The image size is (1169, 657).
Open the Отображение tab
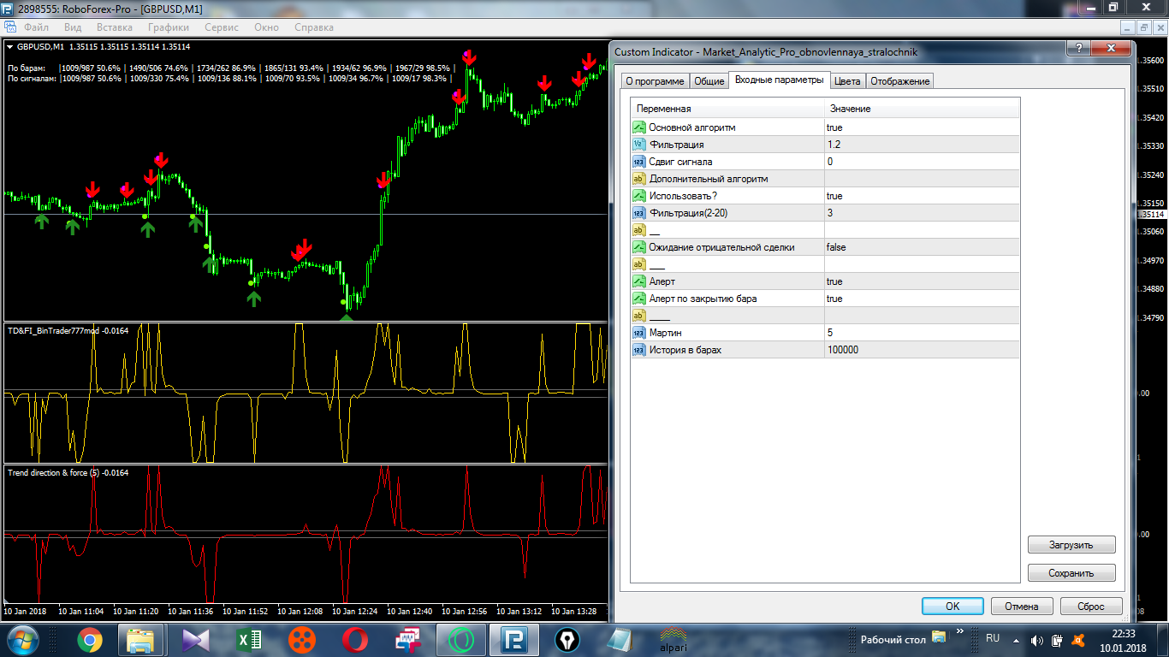click(900, 81)
